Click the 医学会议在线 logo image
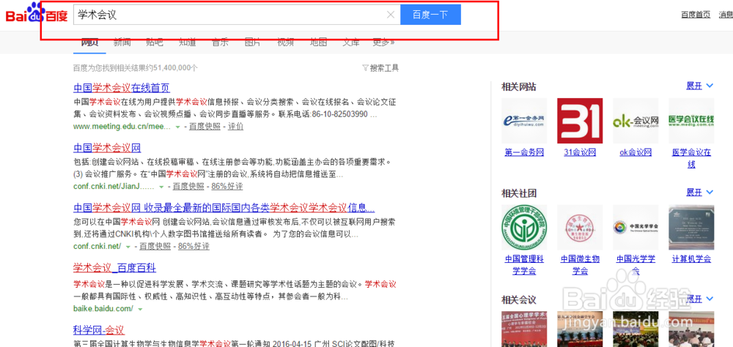Screen dimensions: 733x347 (x=691, y=121)
